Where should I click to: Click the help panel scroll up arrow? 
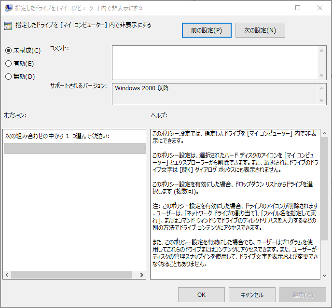(325, 134)
